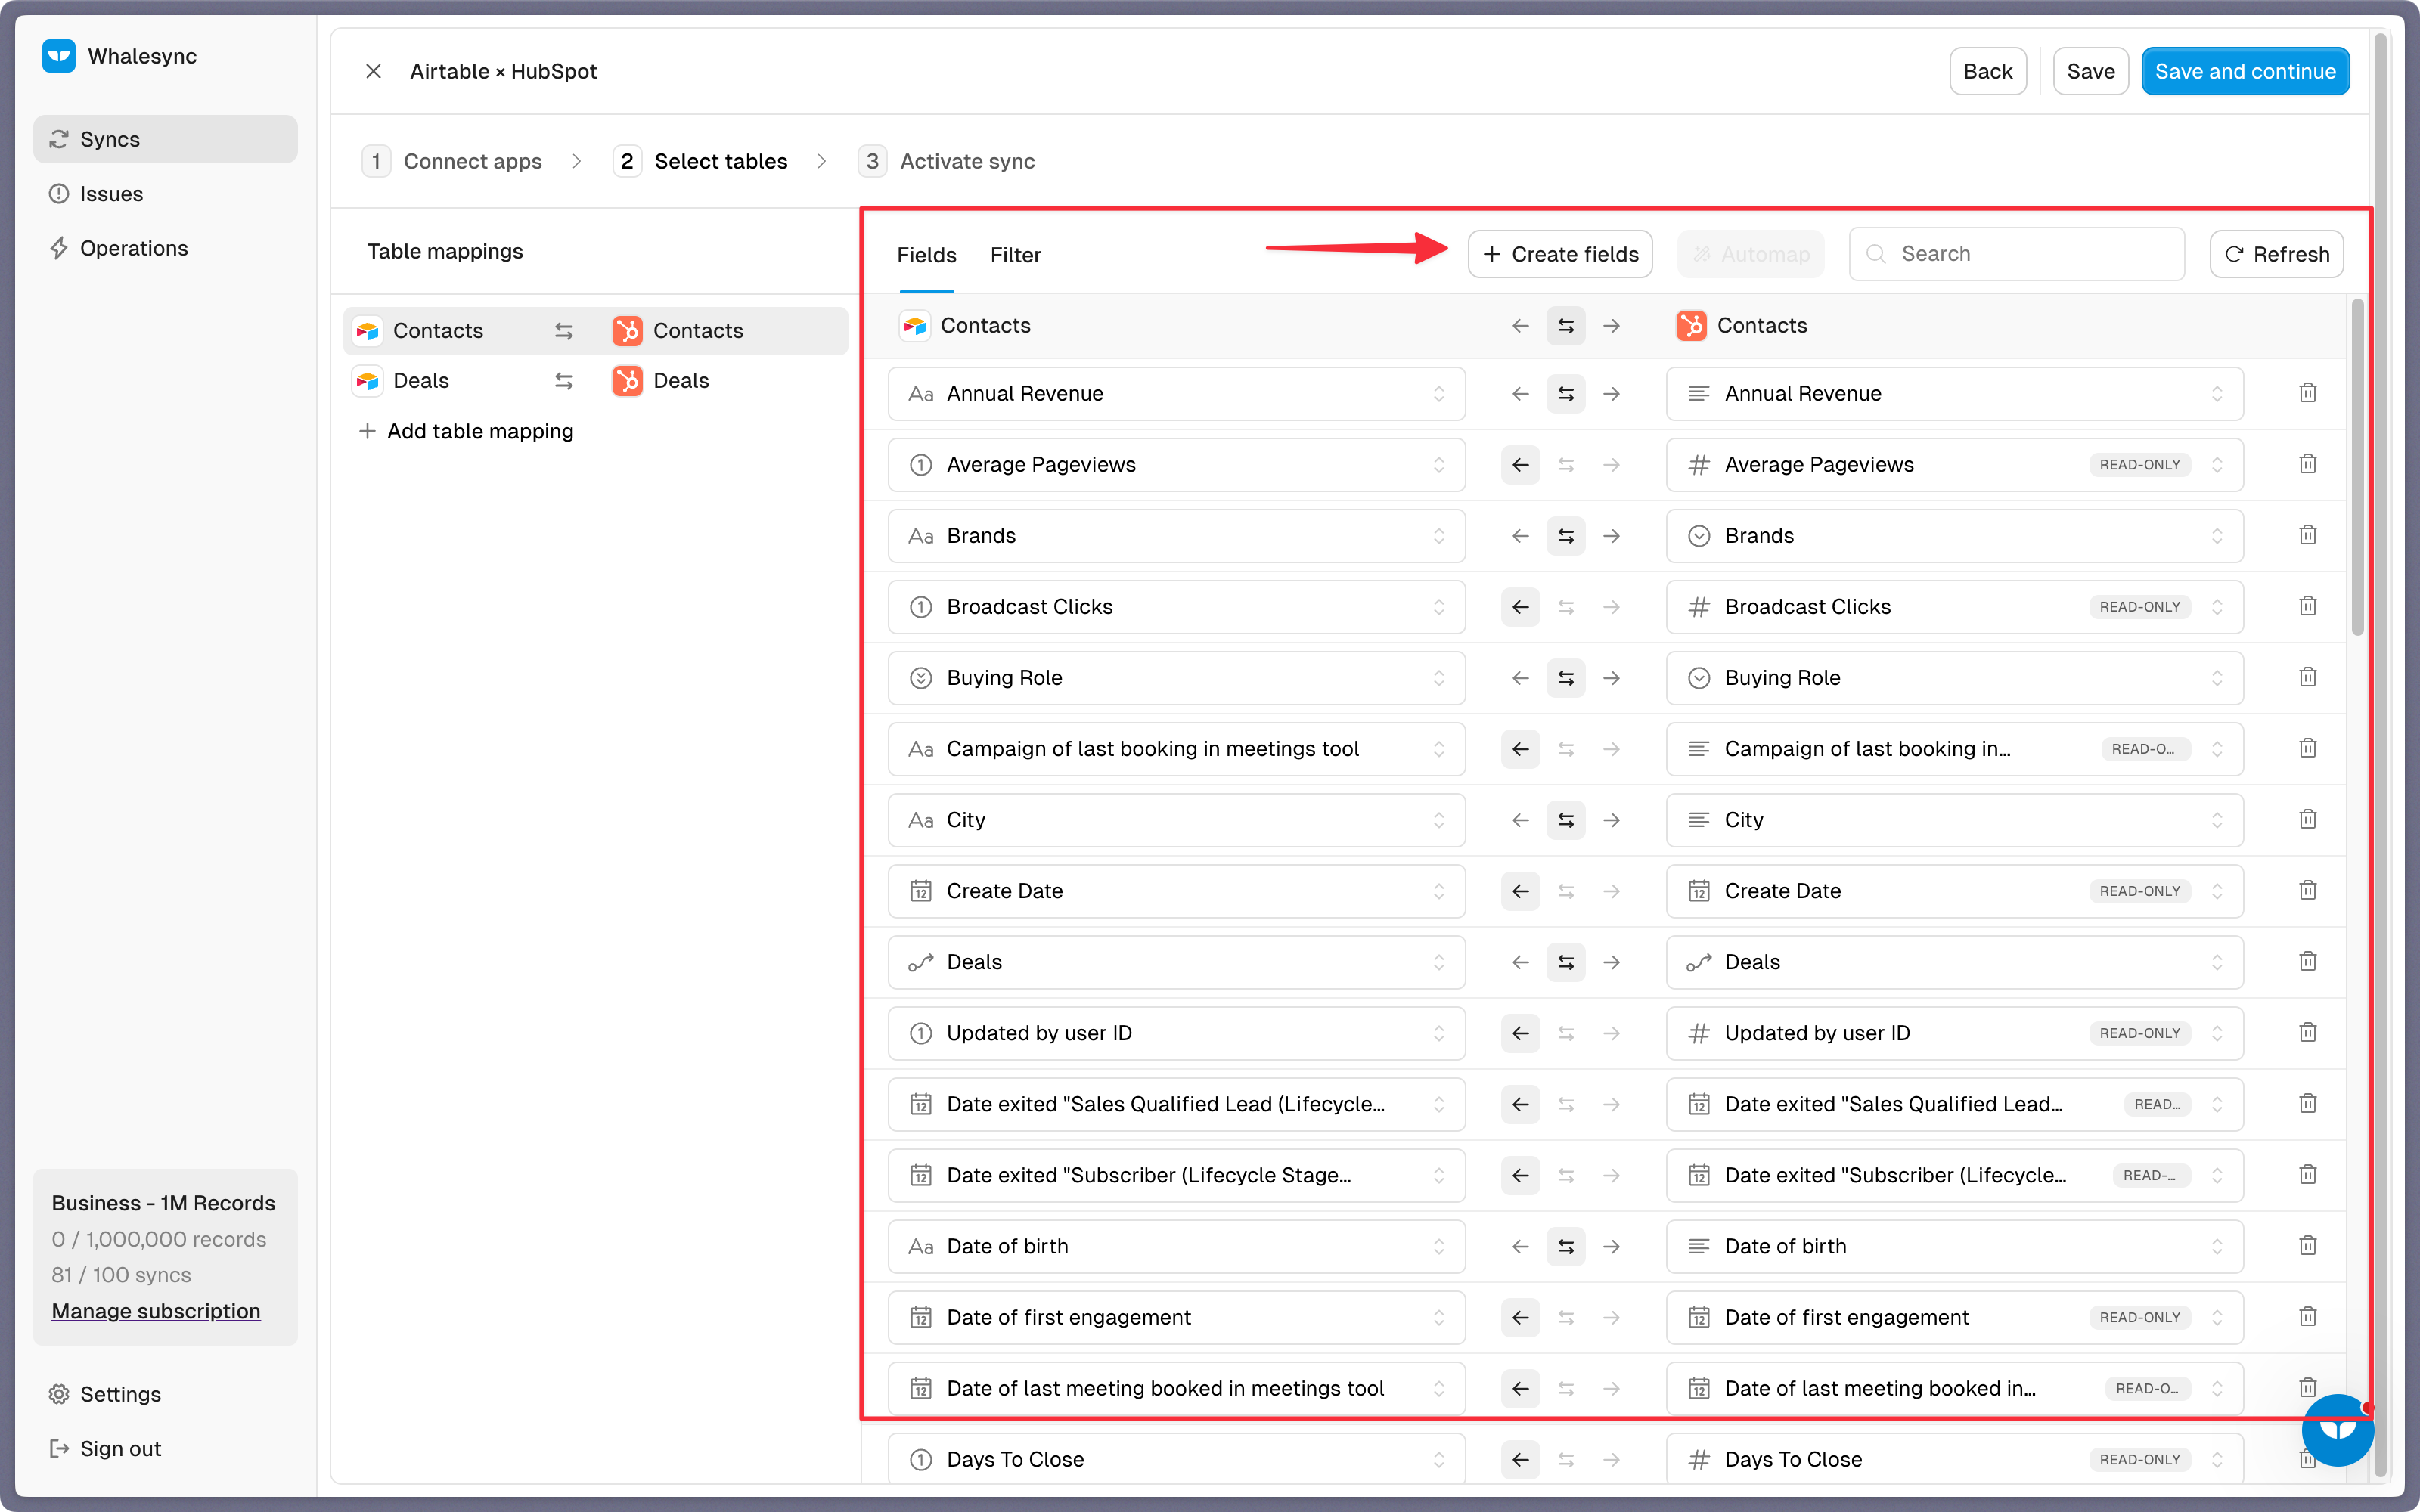The width and height of the screenshot is (2420, 1512).
Task: Go to step 1 Connect apps
Action: (x=452, y=161)
